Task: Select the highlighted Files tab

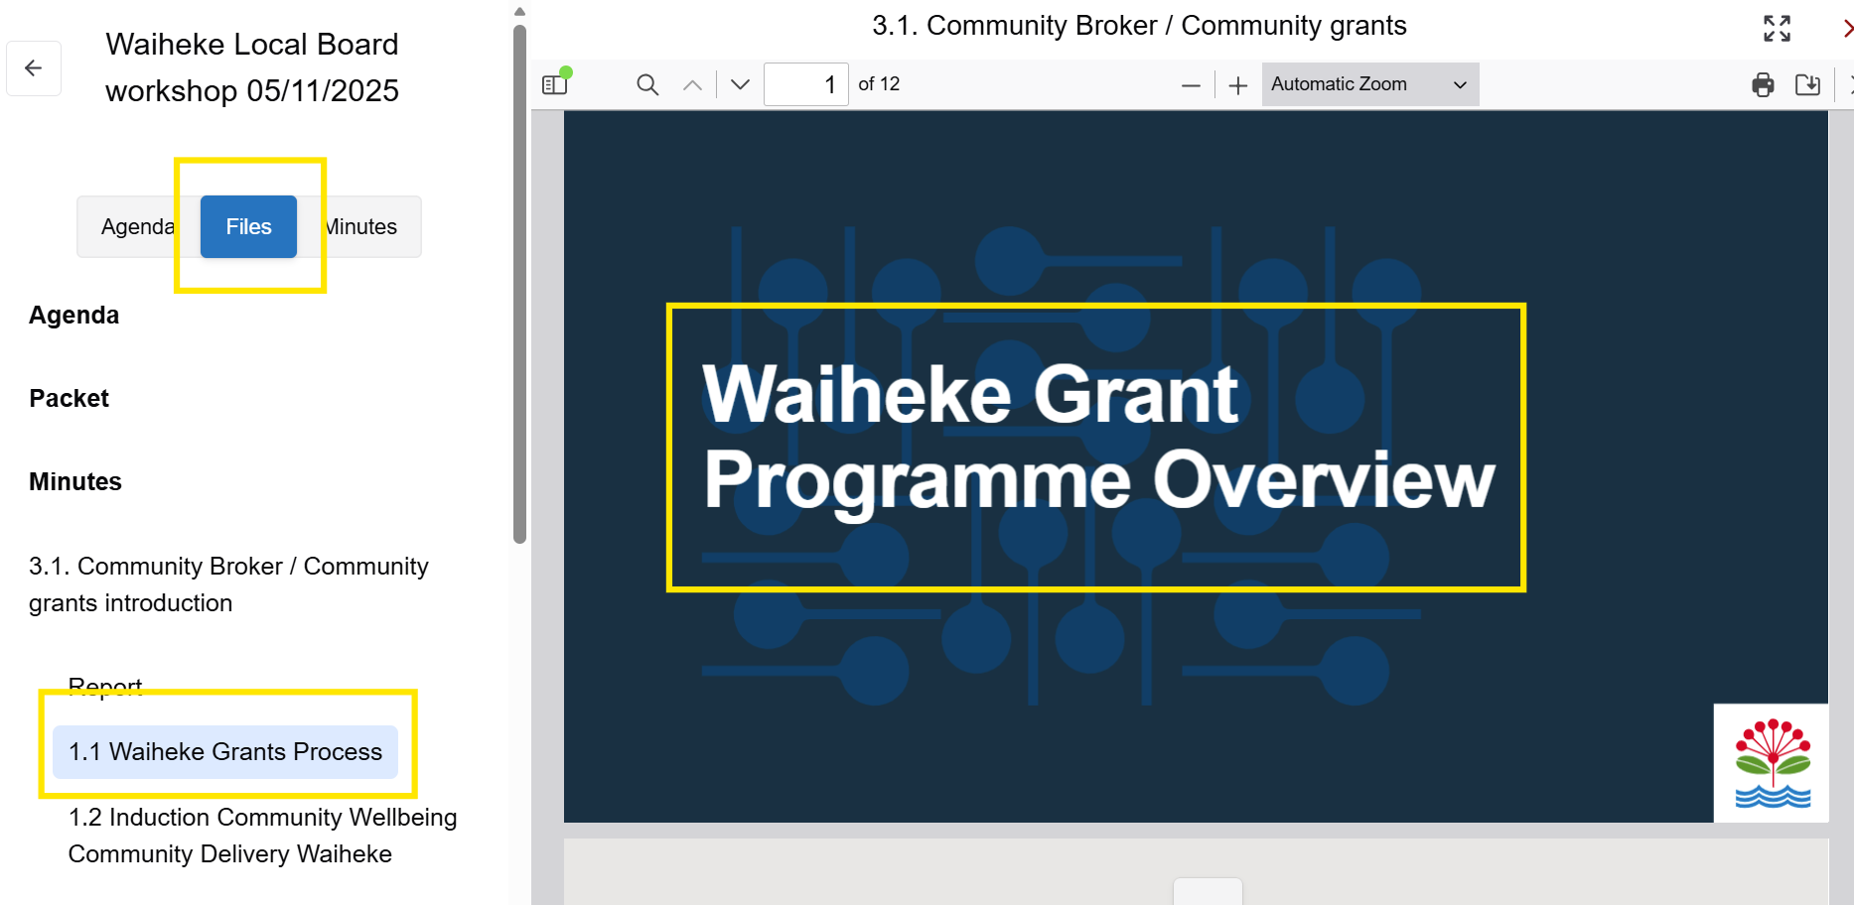Action: point(247,226)
